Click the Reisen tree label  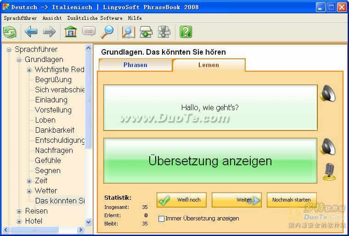(36, 211)
